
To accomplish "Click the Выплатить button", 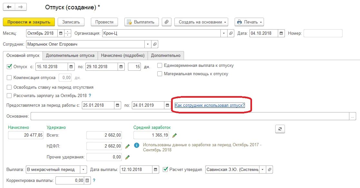I will click(x=141, y=22).
